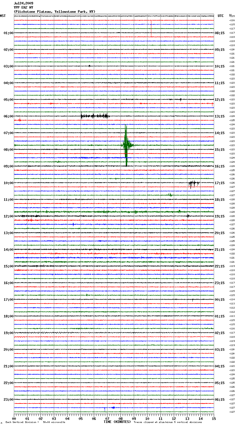
Task: Select the 20:00 MST time label
Action: pyautogui.click(x=9, y=350)
